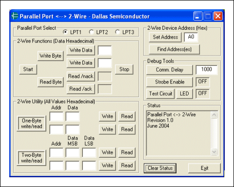Click the Test Circuit button
Viewport: 234px width, 187px height.
[x=160, y=94]
